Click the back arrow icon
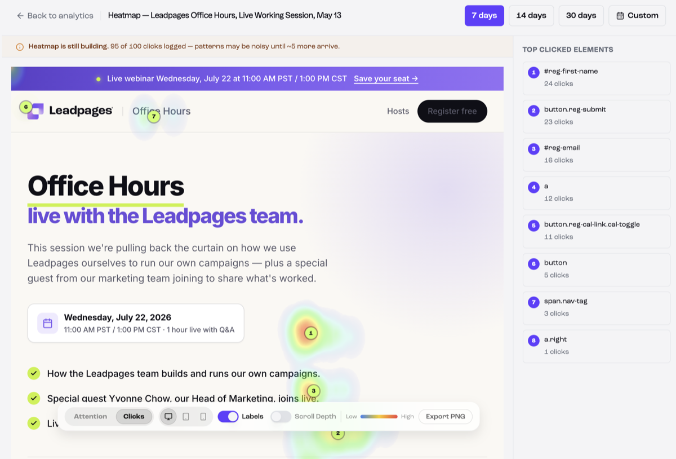Image resolution: width=676 pixels, height=459 pixels. [20, 16]
